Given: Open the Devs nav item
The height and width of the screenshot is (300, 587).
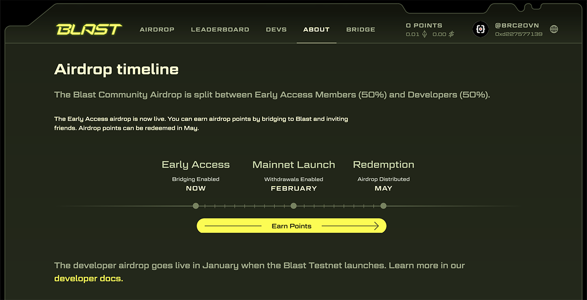Looking at the screenshot, I should coord(276,30).
